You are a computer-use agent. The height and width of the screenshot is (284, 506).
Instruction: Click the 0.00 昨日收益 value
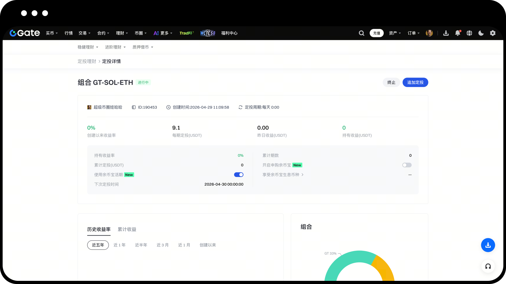click(x=263, y=128)
